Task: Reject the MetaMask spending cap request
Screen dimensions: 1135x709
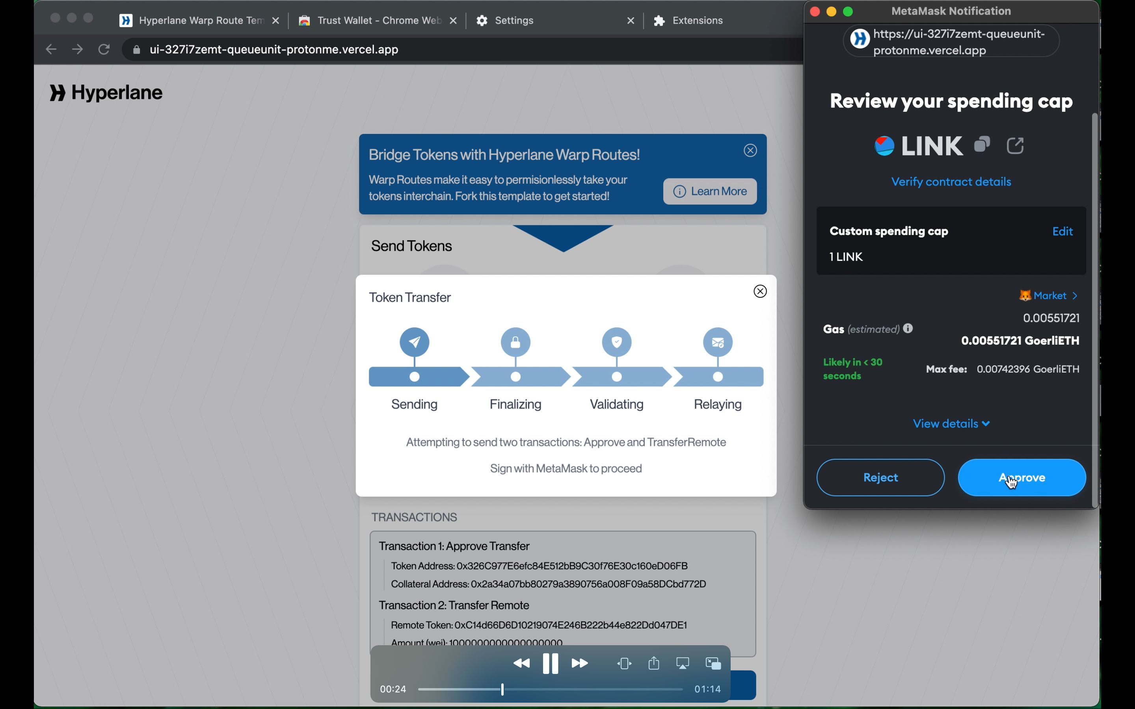Action: click(880, 477)
